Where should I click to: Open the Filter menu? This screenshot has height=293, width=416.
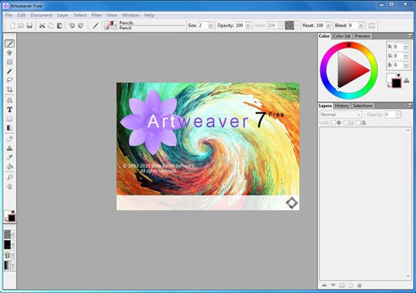97,15
